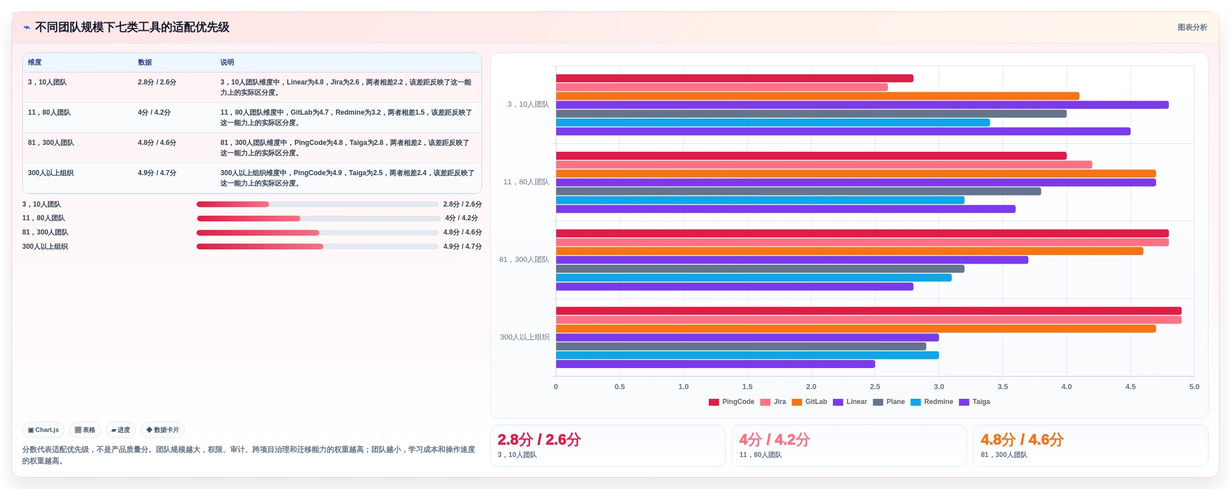Click PingCode bar in 300人以上组织 group
Screen dimensions: 1231x489
tap(868, 311)
